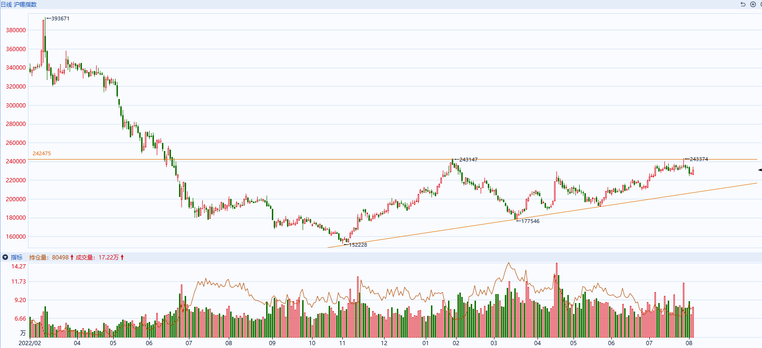Click the 177546 low price marker

coord(530,221)
